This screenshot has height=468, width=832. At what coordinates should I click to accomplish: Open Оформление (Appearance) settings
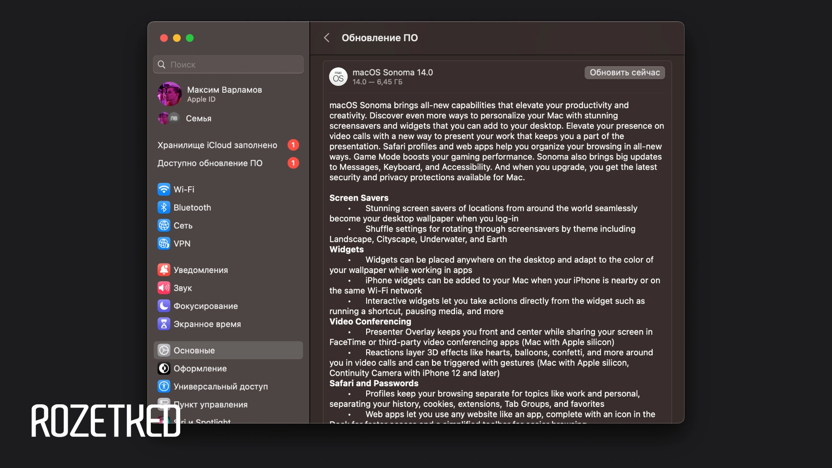click(x=200, y=368)
